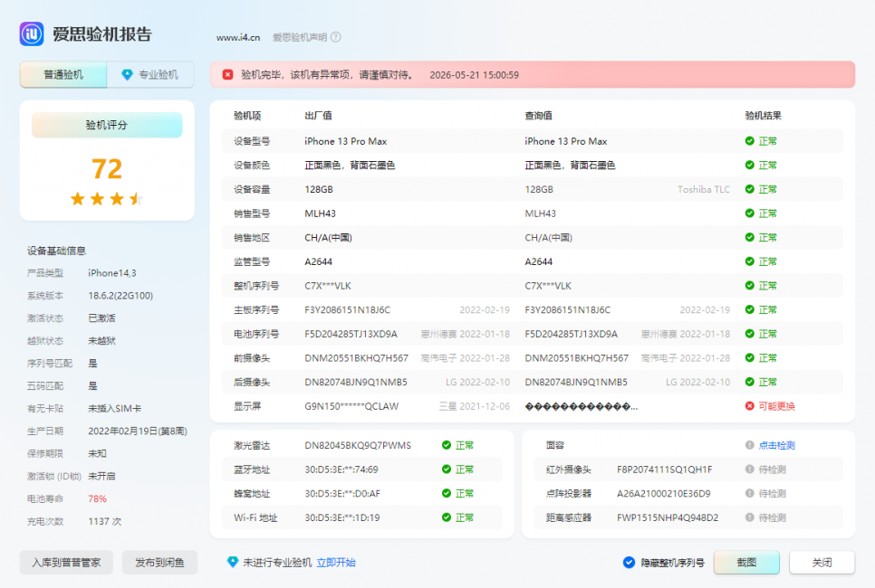Click the green check icon for 销售地区 row
The image size is (875, 588).
(749, 237)
